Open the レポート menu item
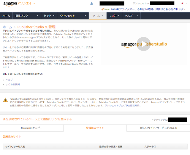Image resolution: width=190 pixels, height=155 pixels. point(114,16)
